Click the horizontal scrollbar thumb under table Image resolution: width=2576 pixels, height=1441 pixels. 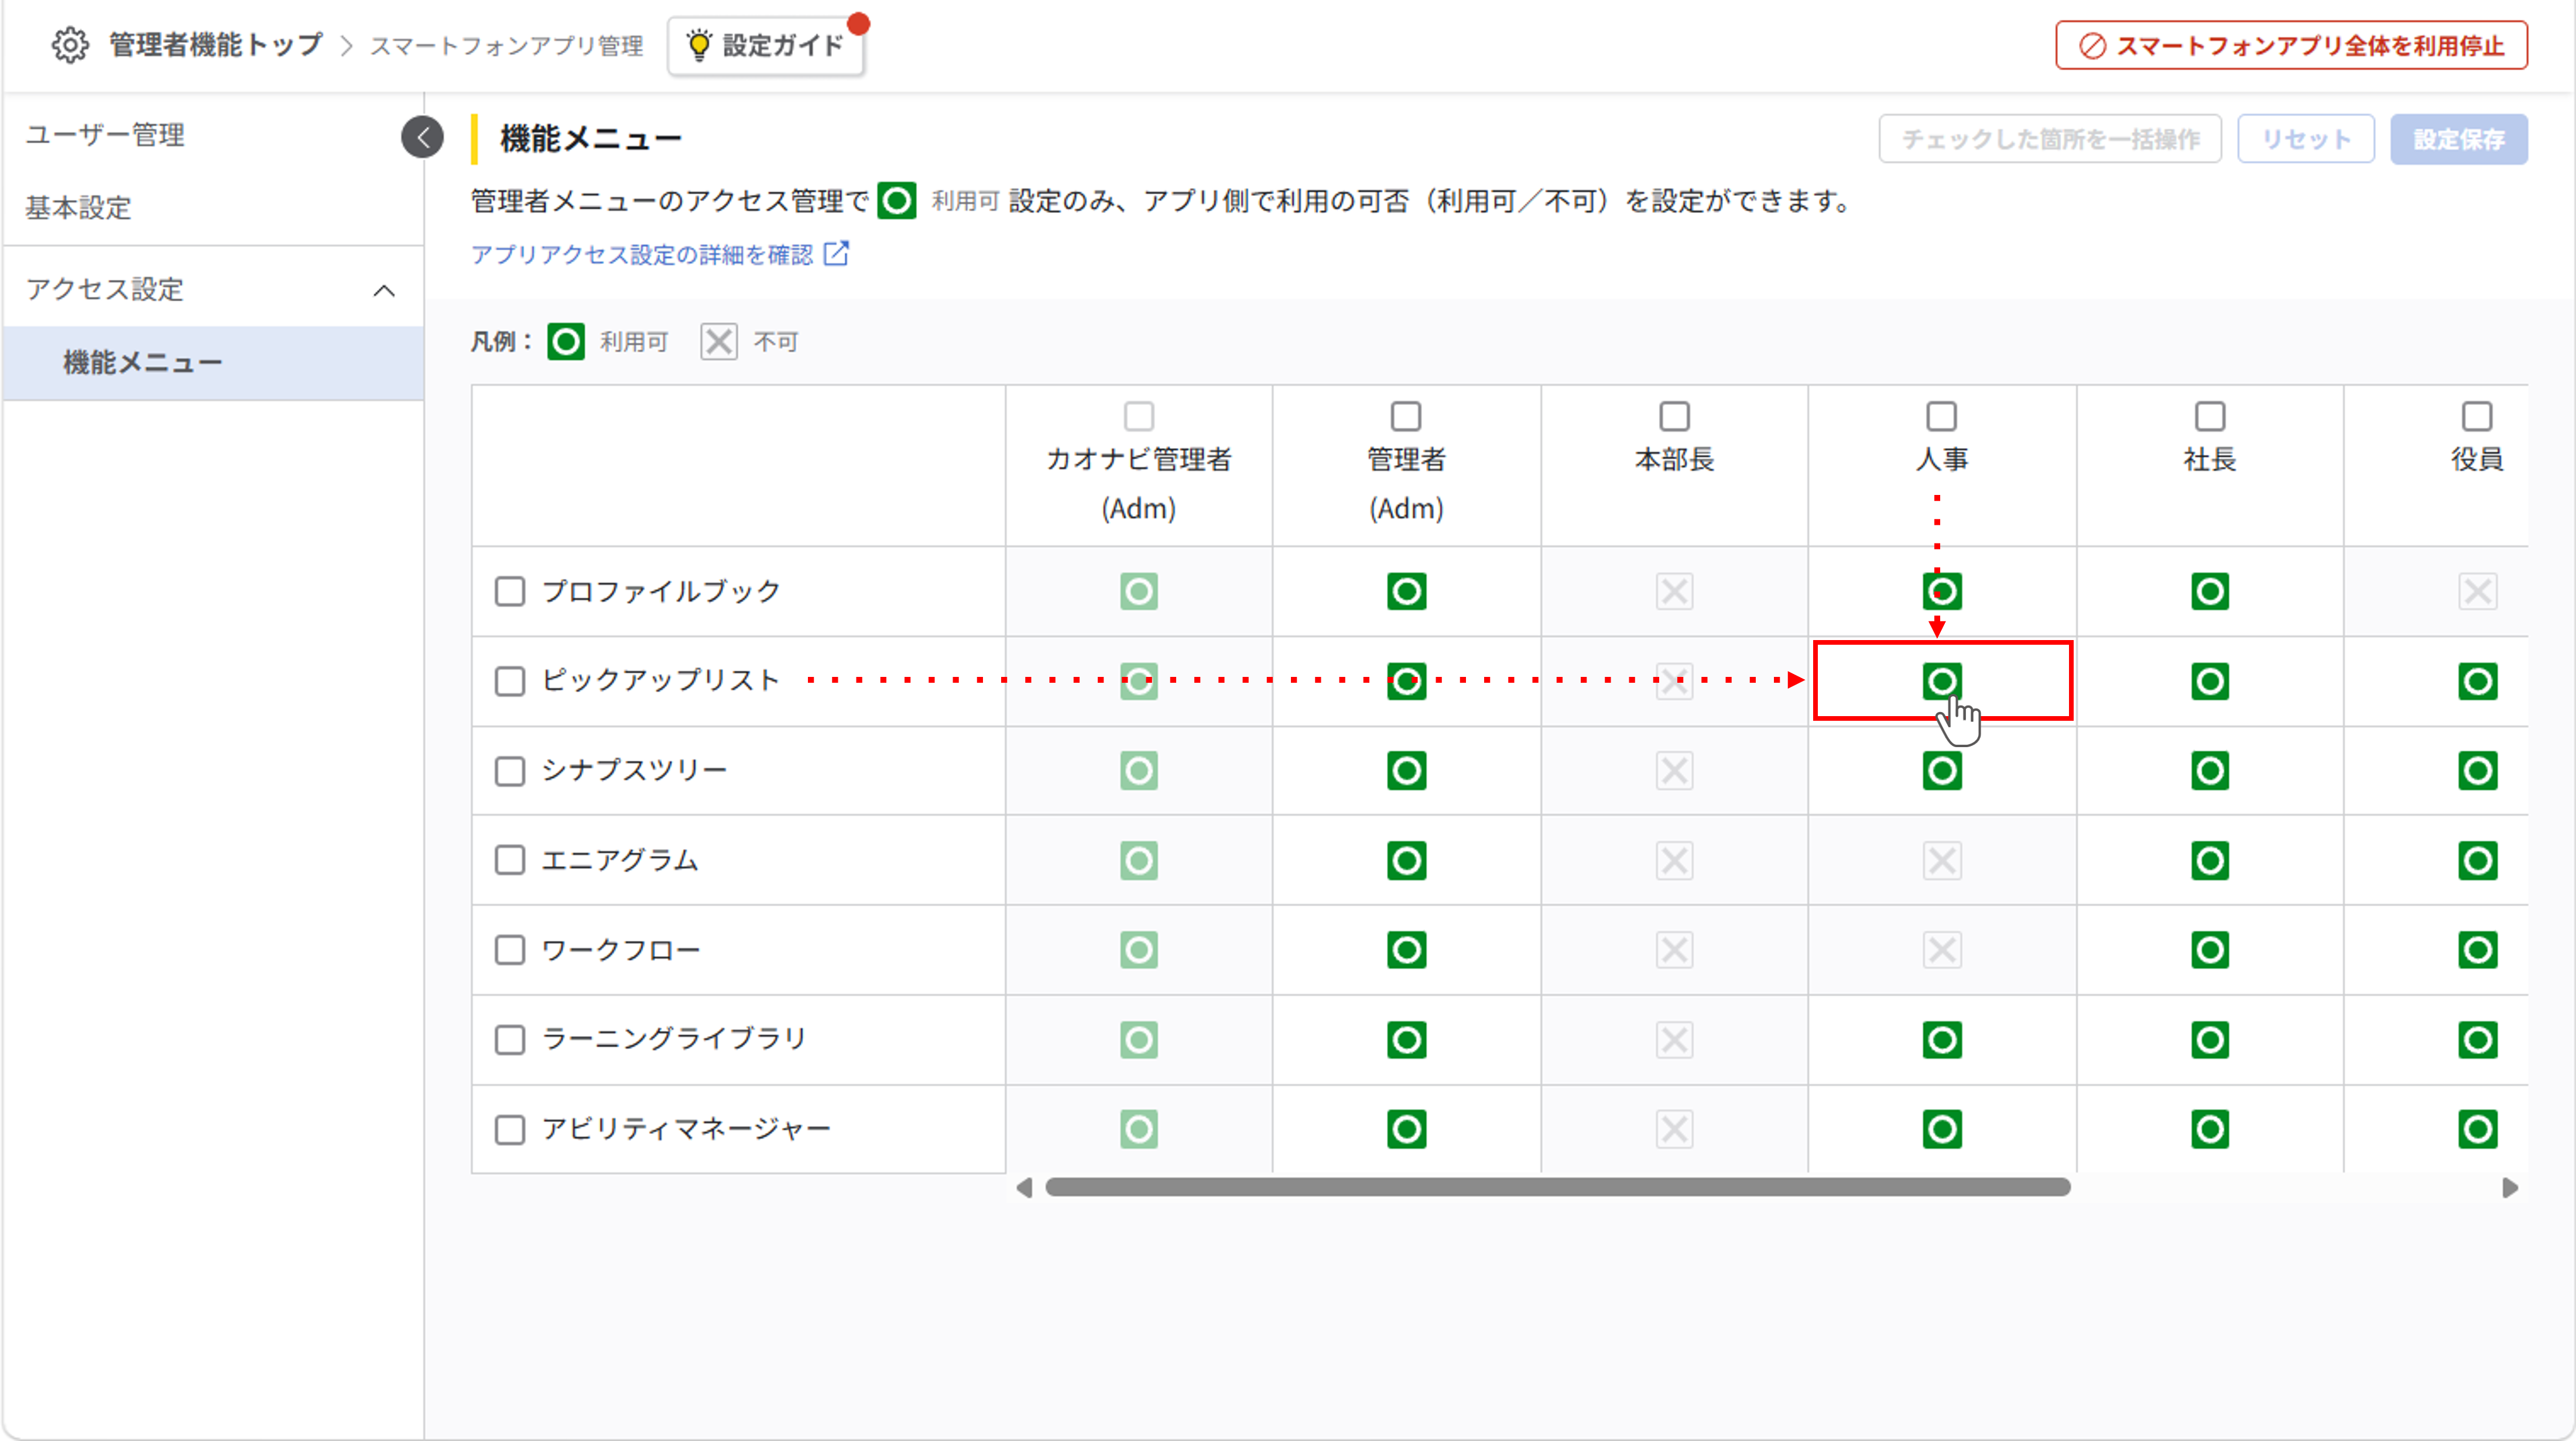[1557, 1187]
